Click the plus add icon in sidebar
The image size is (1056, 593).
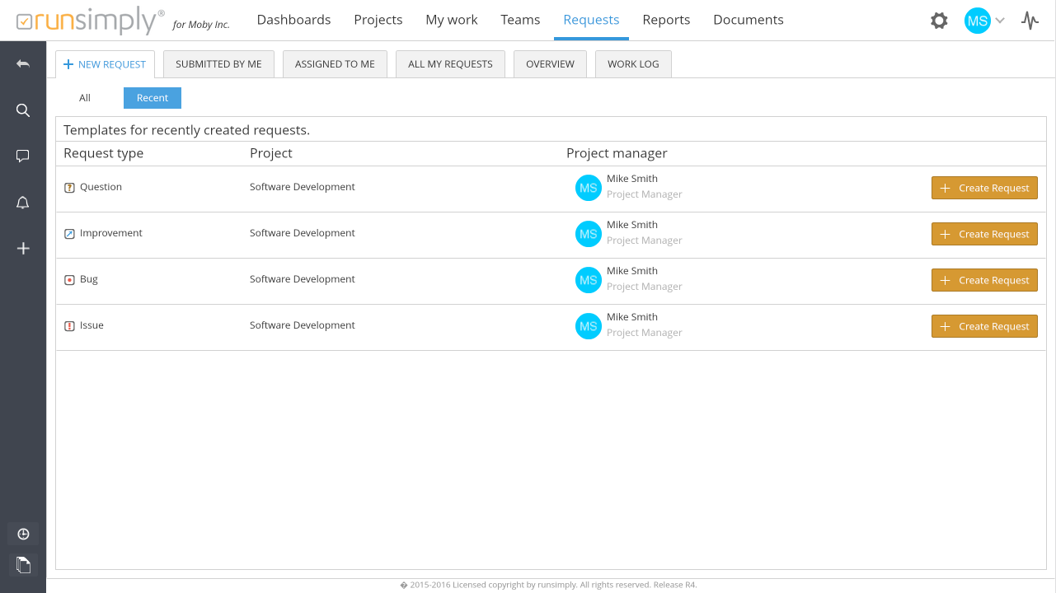[x=23, y=249]
